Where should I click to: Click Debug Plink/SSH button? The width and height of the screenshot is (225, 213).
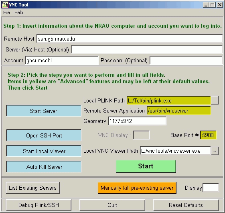pyautogui.click(x=39, y=205)
